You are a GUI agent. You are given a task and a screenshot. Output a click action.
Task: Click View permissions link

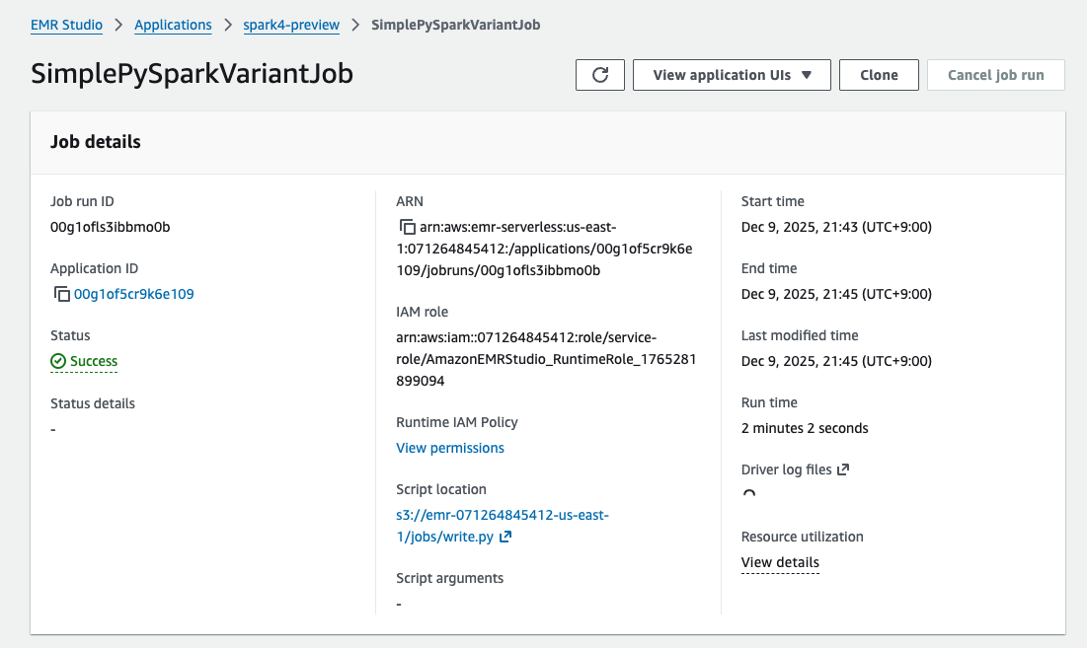point(450,448)
